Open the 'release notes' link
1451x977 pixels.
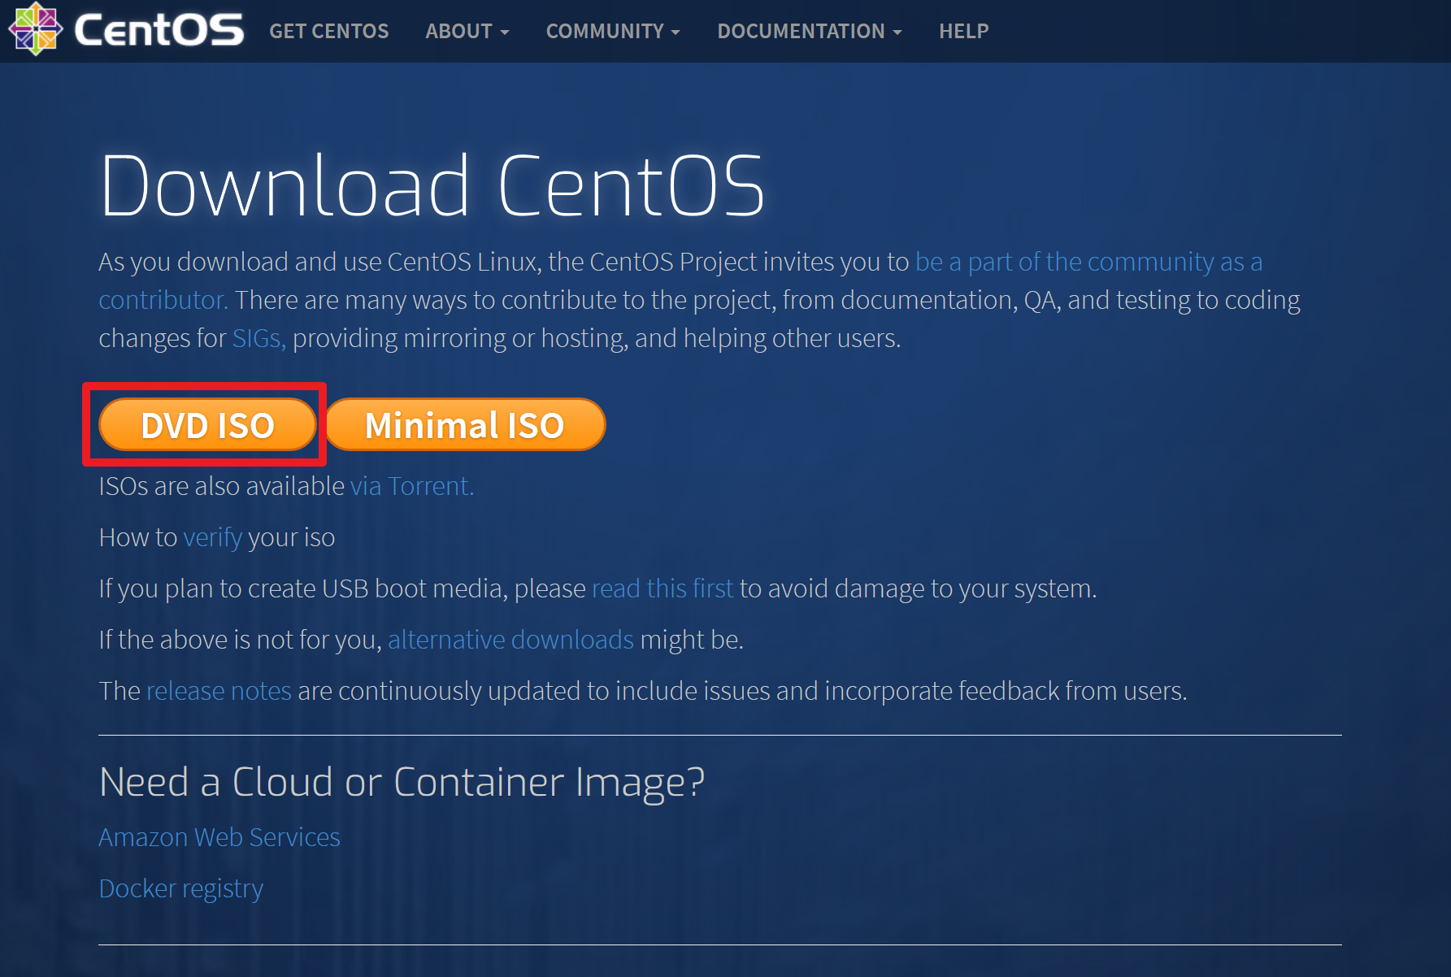(x=218, y=691)
